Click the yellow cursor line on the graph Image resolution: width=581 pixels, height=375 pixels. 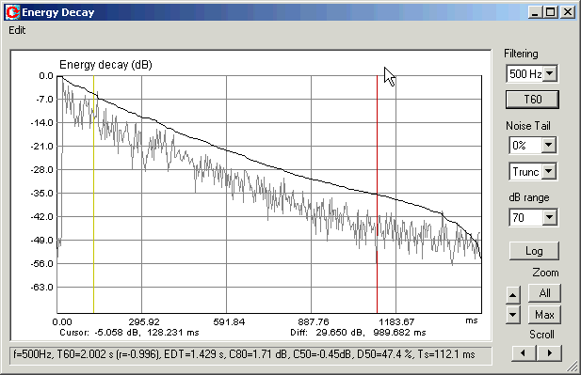[x=94, y=195]
